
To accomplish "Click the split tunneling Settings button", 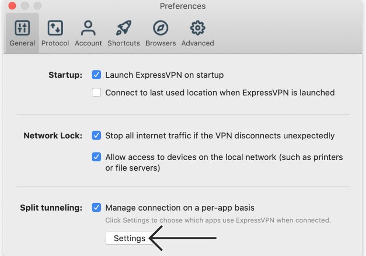I will (129, 238).
